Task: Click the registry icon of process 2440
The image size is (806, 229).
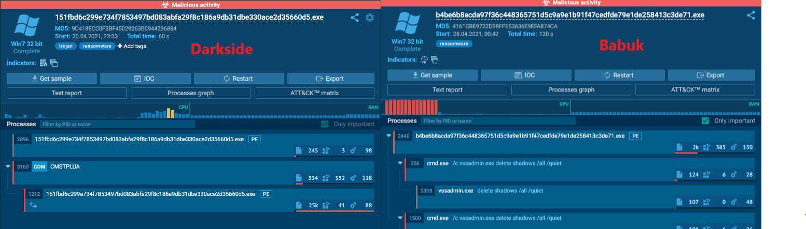Action: pyautogui.click(x=706, y=147)
